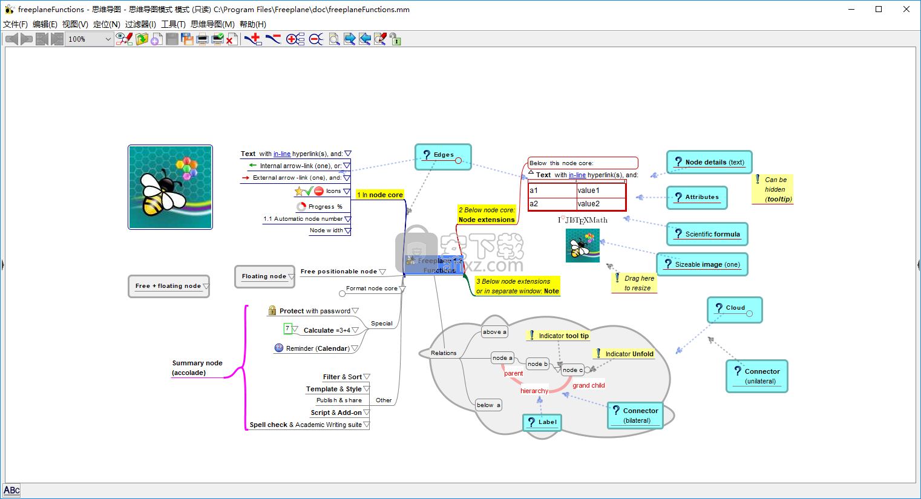921x499 pixels.
Task: Click the back navigation arrow in toolbar
Action: [x=11, y=39]
